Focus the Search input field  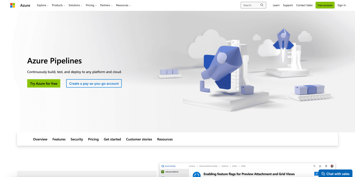click(253, 5)
